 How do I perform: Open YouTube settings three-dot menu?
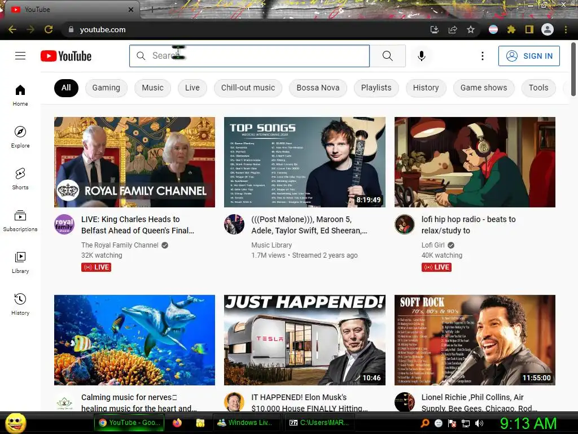tap(482, 56)
